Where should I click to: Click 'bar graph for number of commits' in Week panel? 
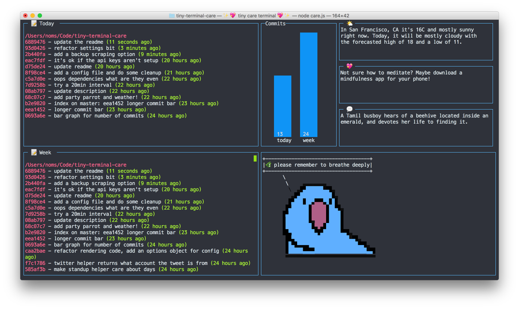pos(99,245)
